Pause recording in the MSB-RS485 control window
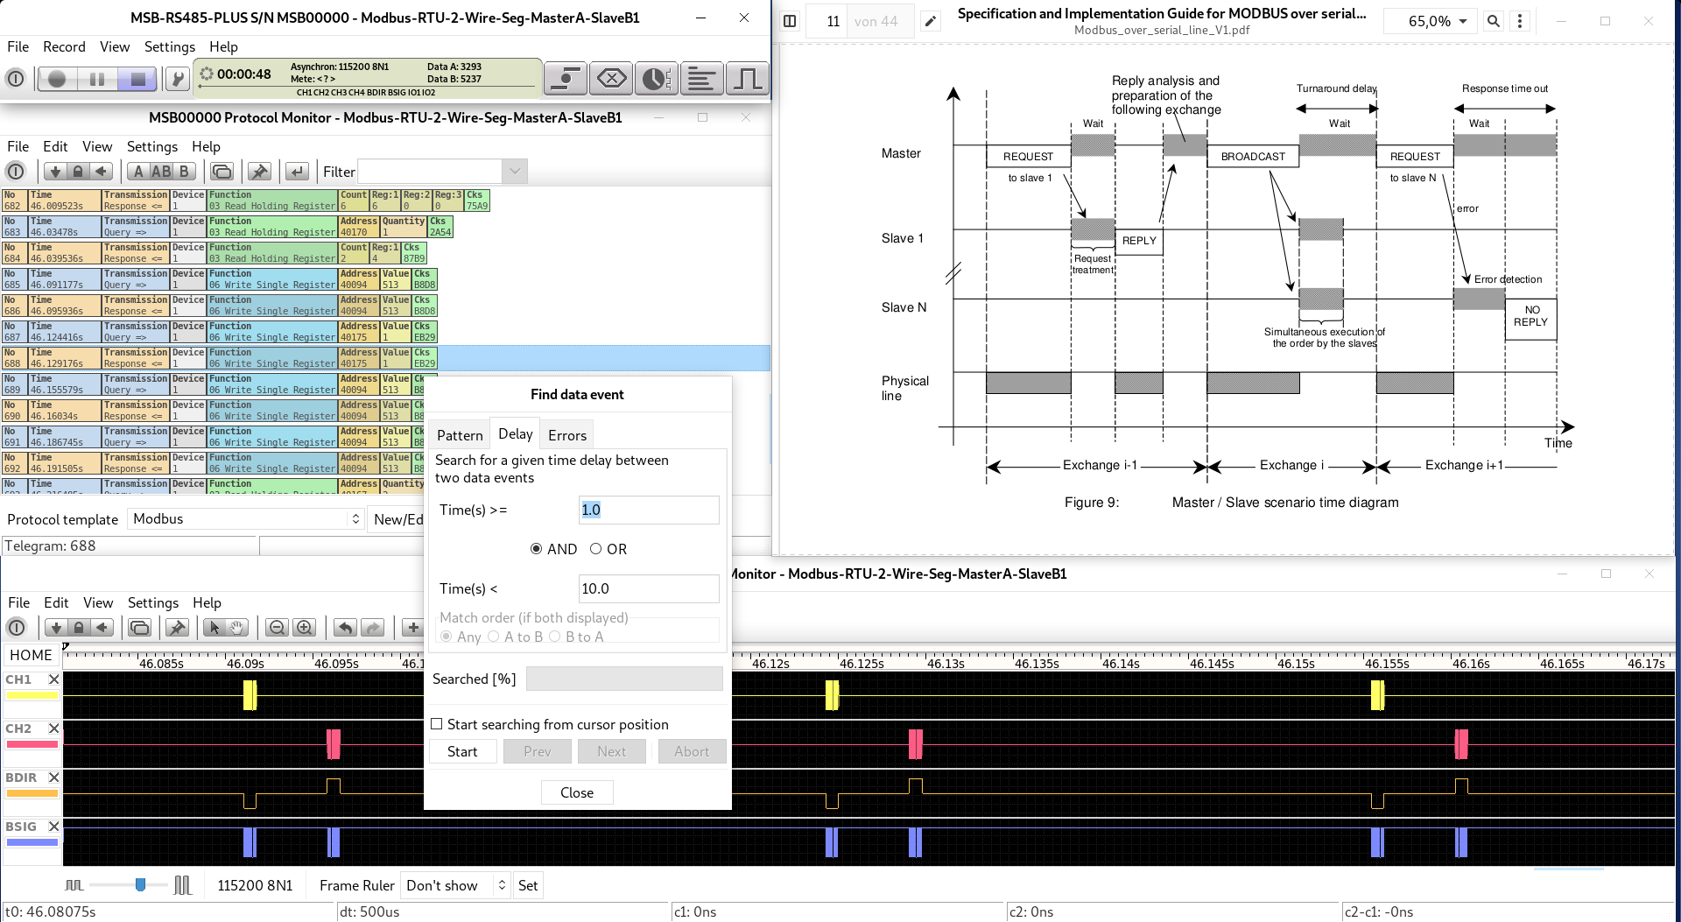Image resolution: width=1681 pixels, height=922 pixels. 97,79
